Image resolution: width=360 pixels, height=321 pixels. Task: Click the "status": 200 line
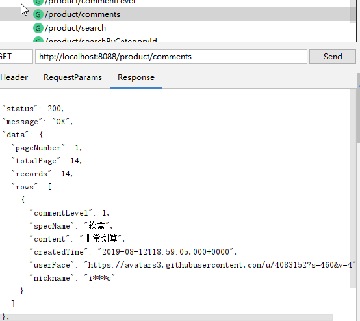33,109
